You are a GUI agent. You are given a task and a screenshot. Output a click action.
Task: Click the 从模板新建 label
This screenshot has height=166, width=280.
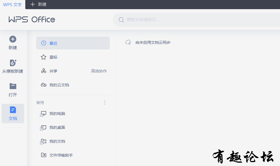coord(13,71)
